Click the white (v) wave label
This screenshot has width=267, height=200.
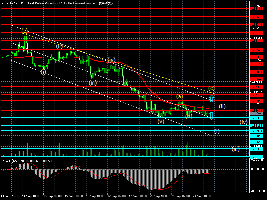point(161,122)
